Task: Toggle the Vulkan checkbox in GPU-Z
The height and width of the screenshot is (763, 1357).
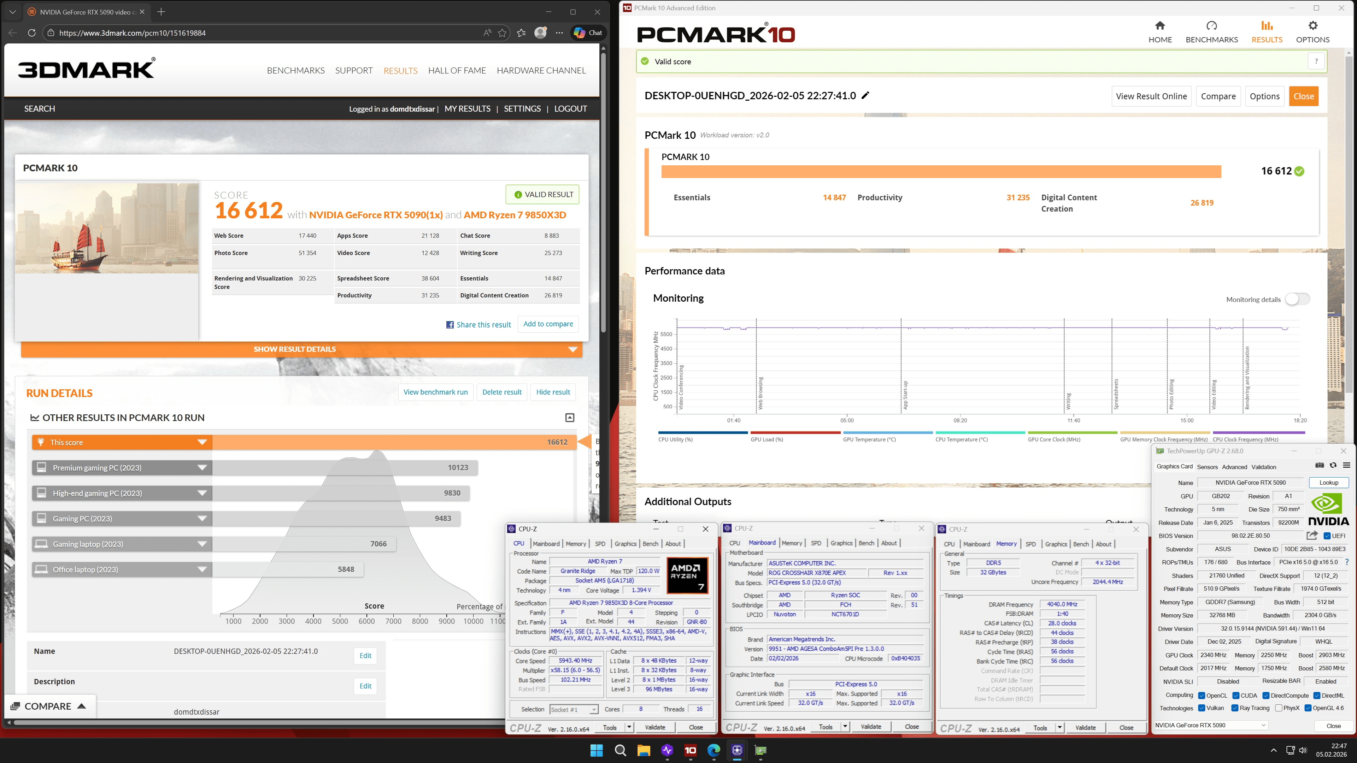Action: point(1202,708)
